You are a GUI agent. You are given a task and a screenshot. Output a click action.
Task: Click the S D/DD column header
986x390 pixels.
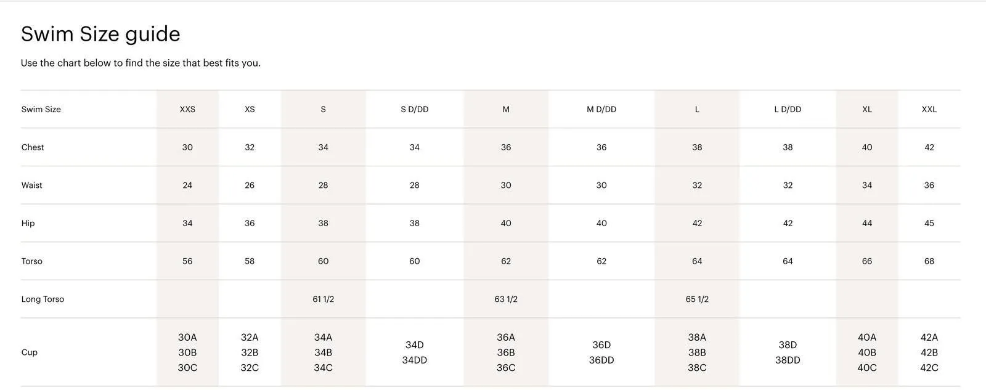click(415, 109)
